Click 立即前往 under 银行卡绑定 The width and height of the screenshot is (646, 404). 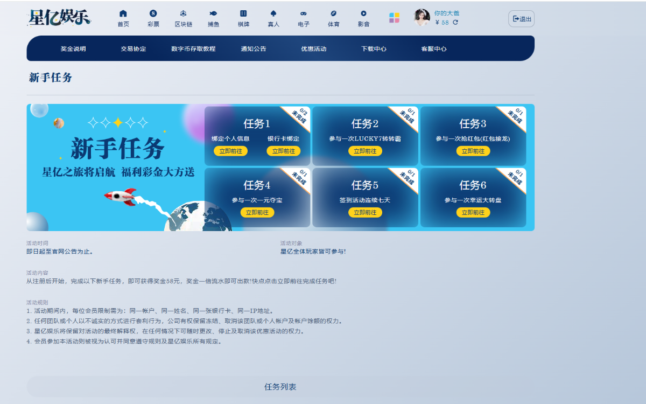283,151
